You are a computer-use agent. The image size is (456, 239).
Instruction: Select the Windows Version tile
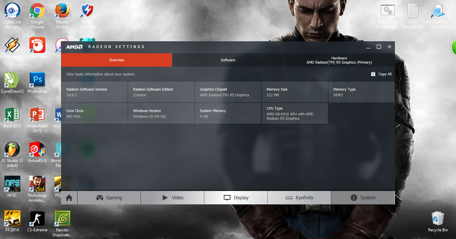(x=161, y=113)
